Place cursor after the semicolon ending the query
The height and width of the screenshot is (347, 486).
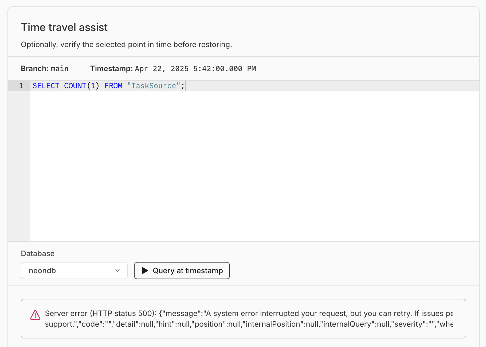tap(185, 86)
